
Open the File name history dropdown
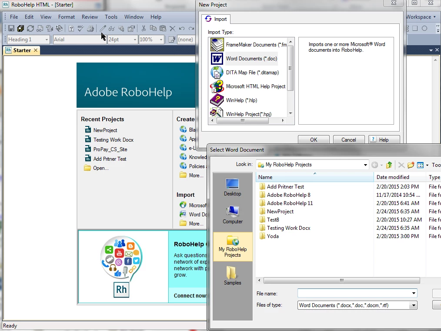point(414,293)
